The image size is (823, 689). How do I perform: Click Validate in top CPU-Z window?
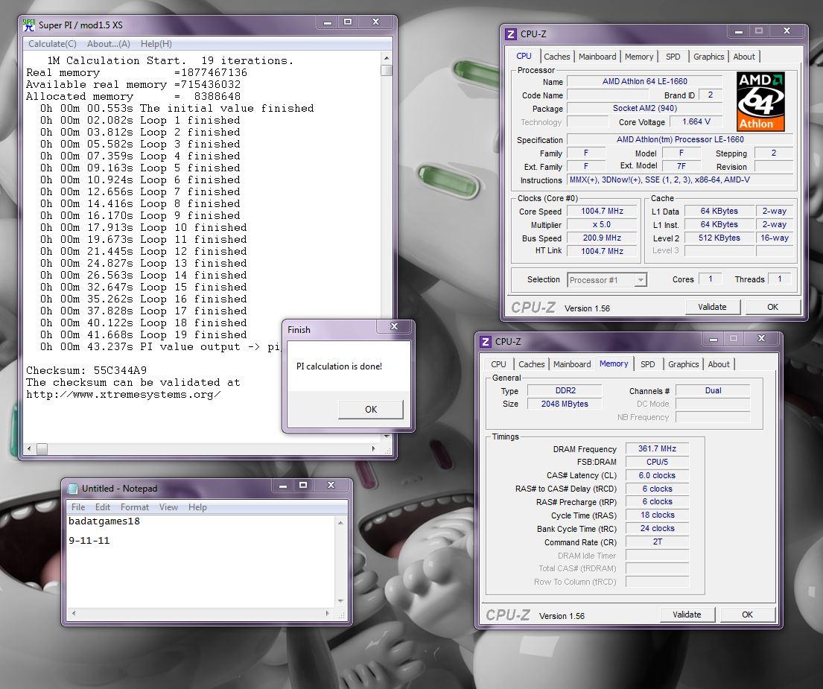(712, 307)
